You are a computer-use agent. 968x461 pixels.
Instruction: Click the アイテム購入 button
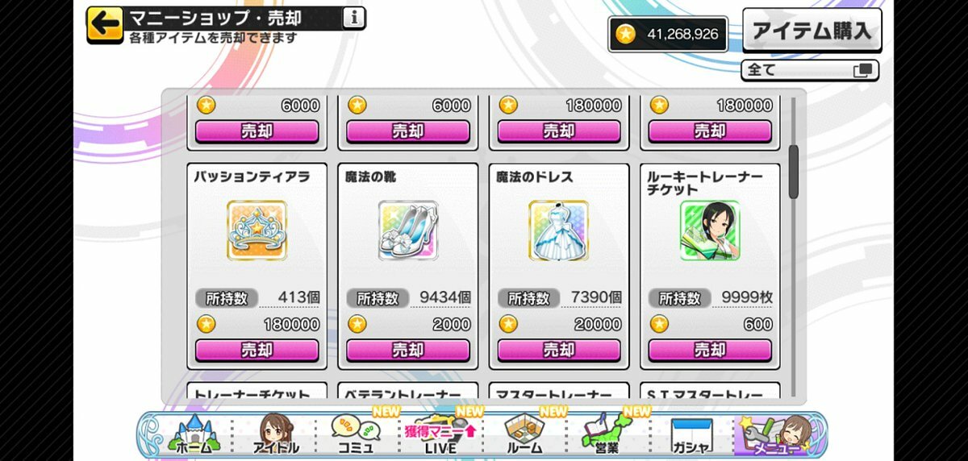point(812,31)
